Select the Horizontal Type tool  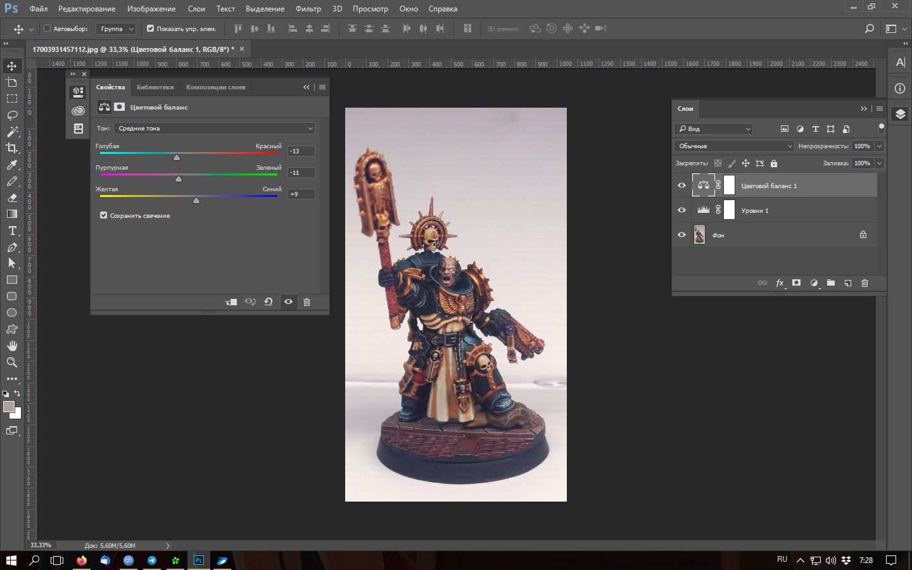(x=12, y=231)
